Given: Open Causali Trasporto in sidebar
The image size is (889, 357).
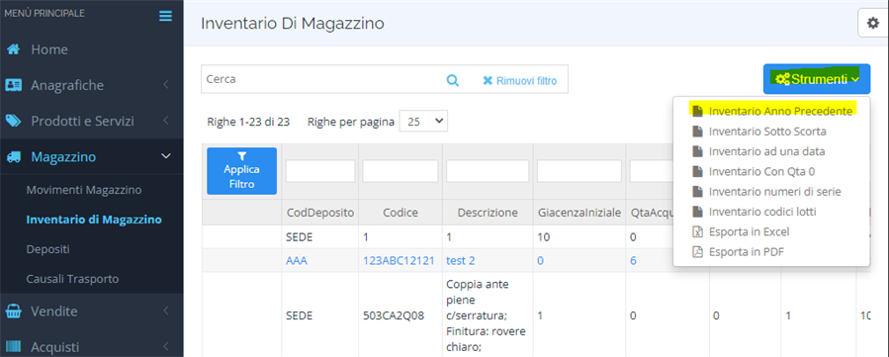Looking at the screenshot, I should pyautogui.click(x=72, y=279).
